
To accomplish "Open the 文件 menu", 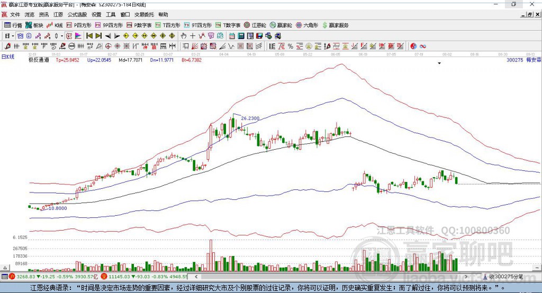I will click(x=15, y=14).
